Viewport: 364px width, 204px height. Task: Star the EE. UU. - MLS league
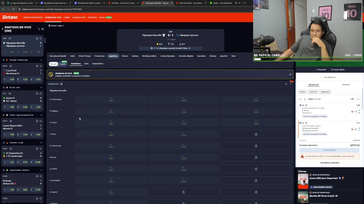point(4,87)
